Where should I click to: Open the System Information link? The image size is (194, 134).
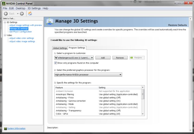[x=16, y=128]
